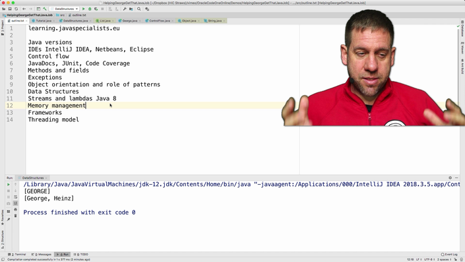Open the DataStructures run configuration dropdown
This screenshot has width=465, height=262.
[x=65, y=9]
